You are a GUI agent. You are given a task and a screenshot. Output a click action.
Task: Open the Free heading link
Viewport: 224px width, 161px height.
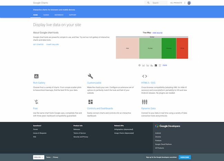tap(35, 108)
